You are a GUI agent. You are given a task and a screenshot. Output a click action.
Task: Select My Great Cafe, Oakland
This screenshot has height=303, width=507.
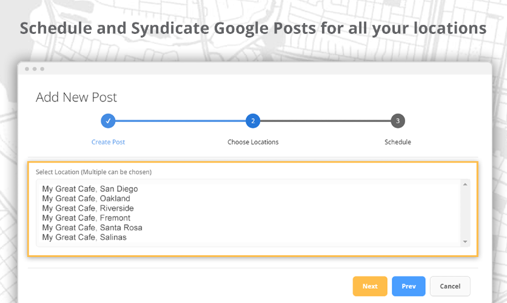(x=86, y=198)
